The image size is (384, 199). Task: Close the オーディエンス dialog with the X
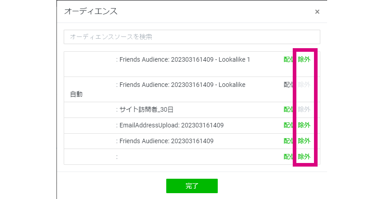(x=317, y=12)
